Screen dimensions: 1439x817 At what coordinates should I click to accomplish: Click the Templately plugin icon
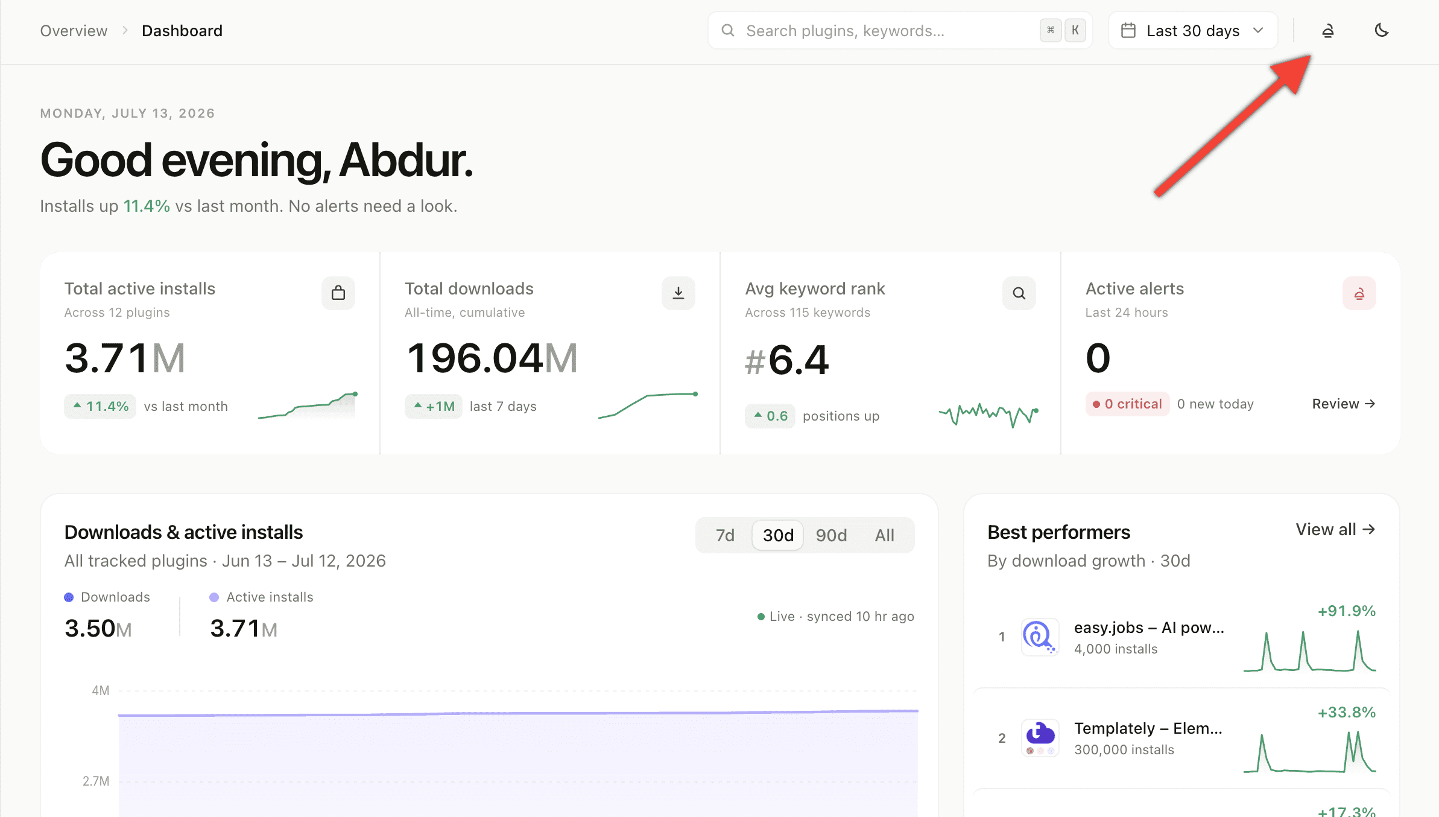click(1040, 738)
